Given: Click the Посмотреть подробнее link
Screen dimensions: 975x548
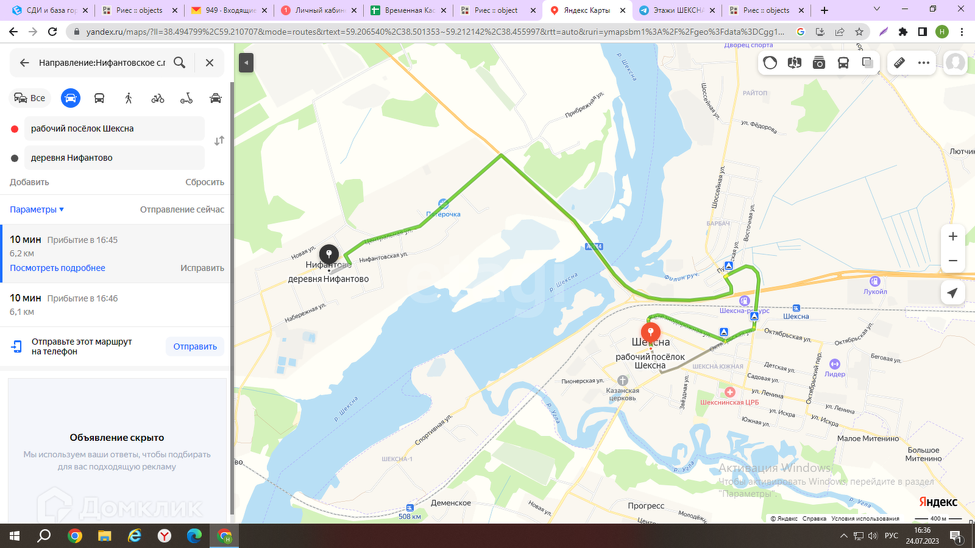Looking at the screenshot, I should (x=57, y=268).
